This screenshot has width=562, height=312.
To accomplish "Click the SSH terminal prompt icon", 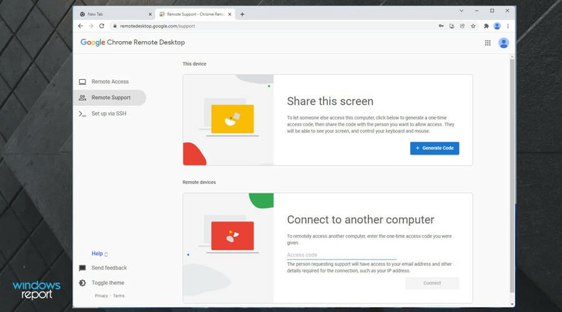I will coord(82,114).
